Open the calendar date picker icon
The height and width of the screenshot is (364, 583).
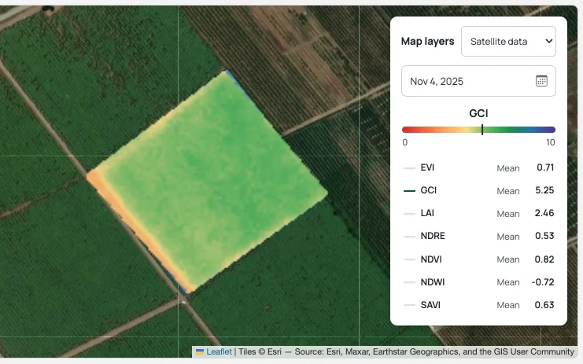(x=541, y=81)
